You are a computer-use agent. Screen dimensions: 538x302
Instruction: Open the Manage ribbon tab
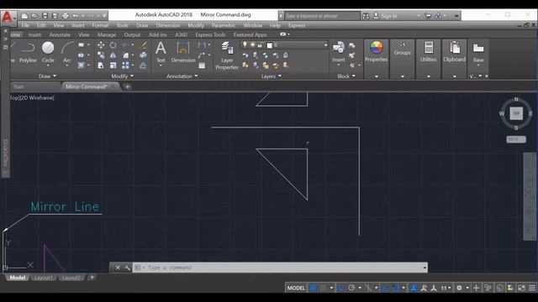(107, 34)
